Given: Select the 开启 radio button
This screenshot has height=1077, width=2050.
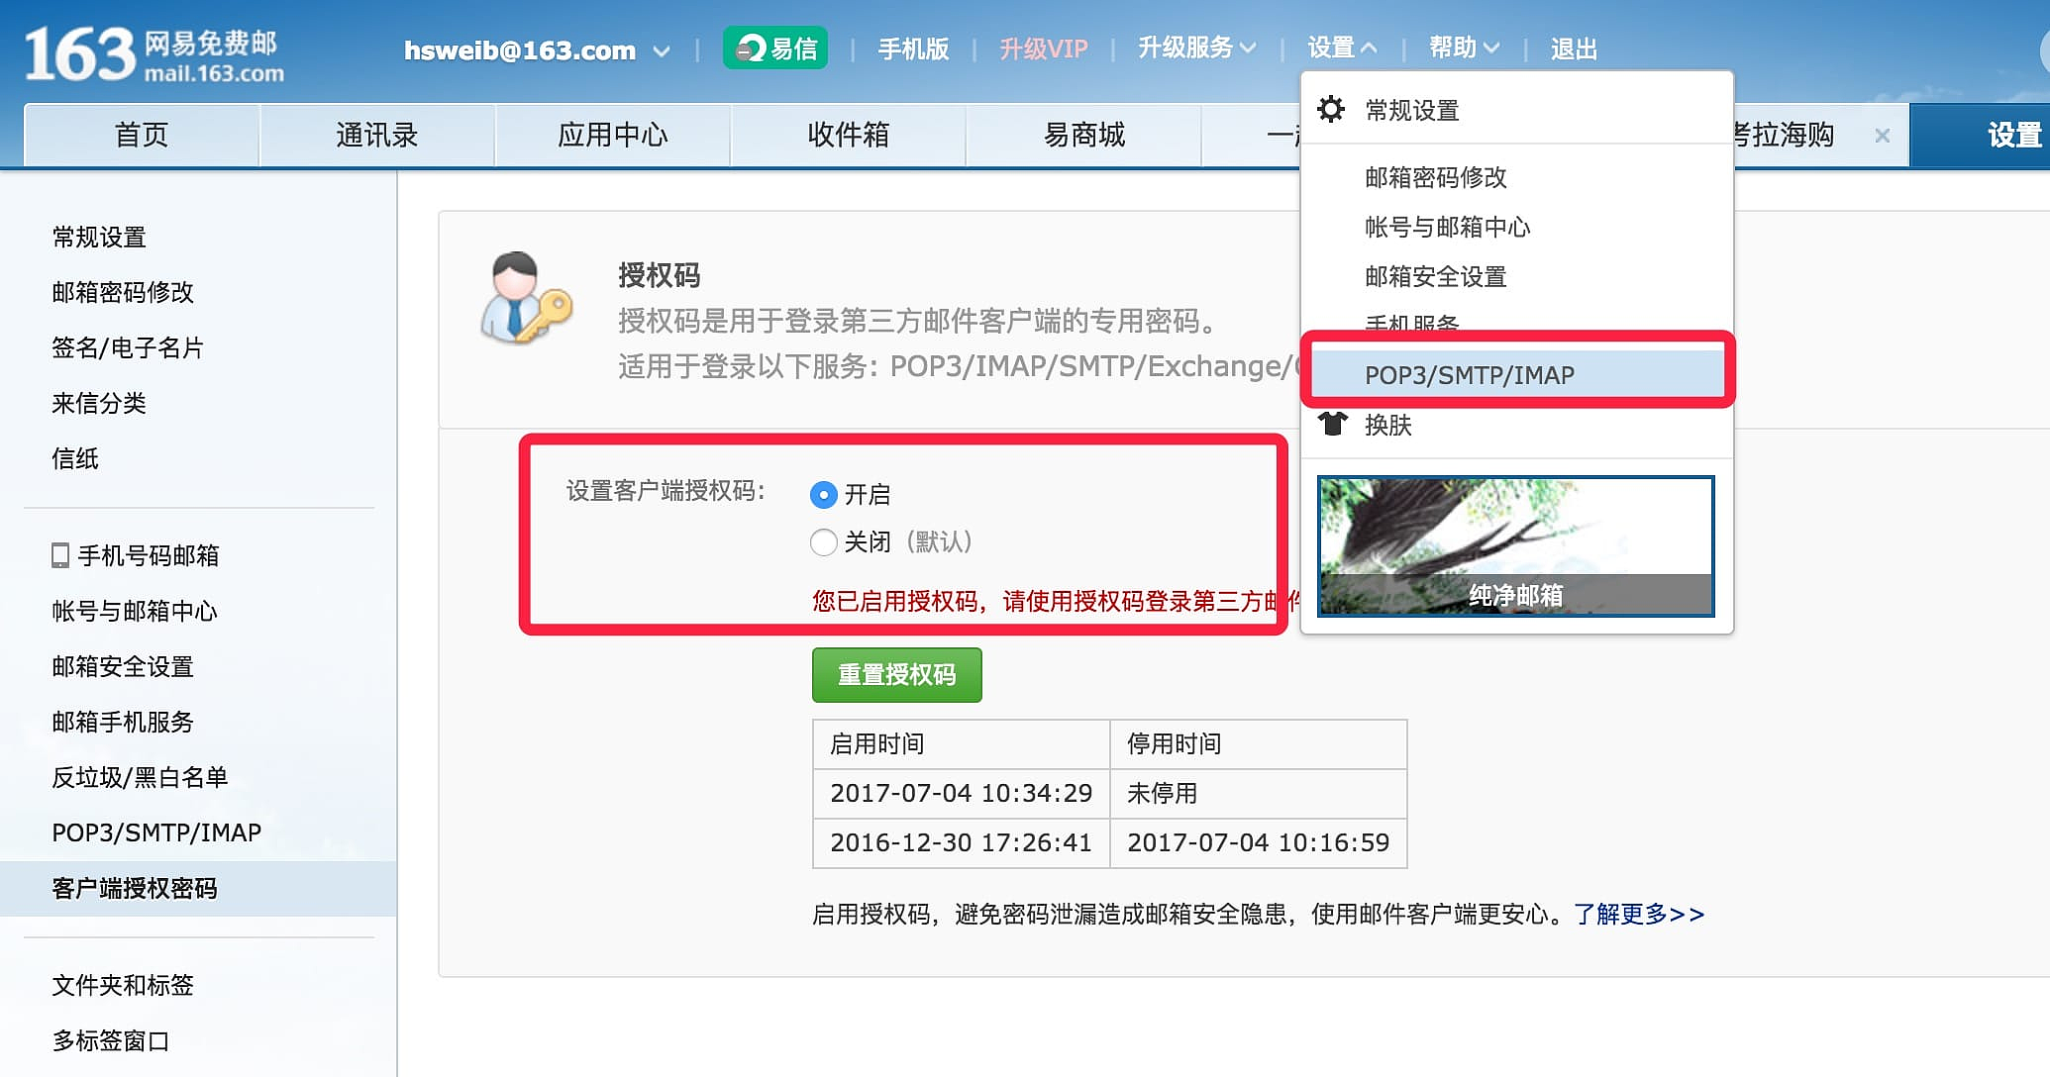Looking at the screenshot, I should point(823,494).
